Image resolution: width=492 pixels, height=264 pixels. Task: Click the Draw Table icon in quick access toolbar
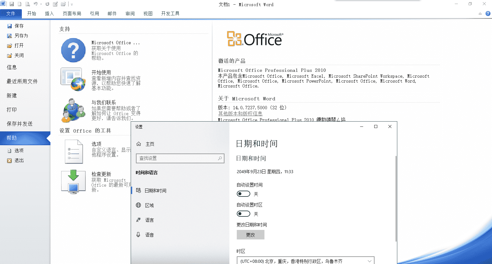55,4
